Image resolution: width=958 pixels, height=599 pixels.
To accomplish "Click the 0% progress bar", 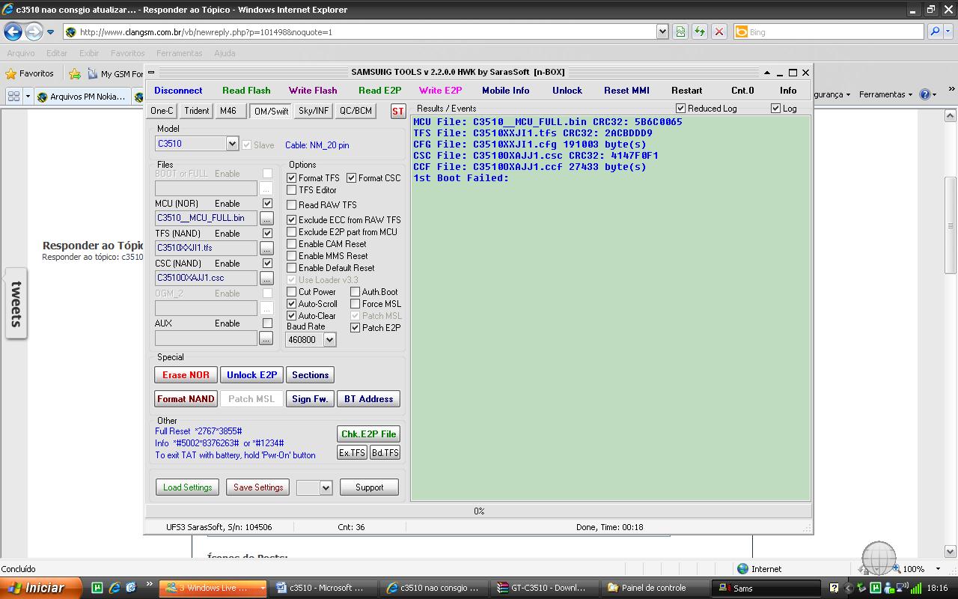I will coord(479,511).
